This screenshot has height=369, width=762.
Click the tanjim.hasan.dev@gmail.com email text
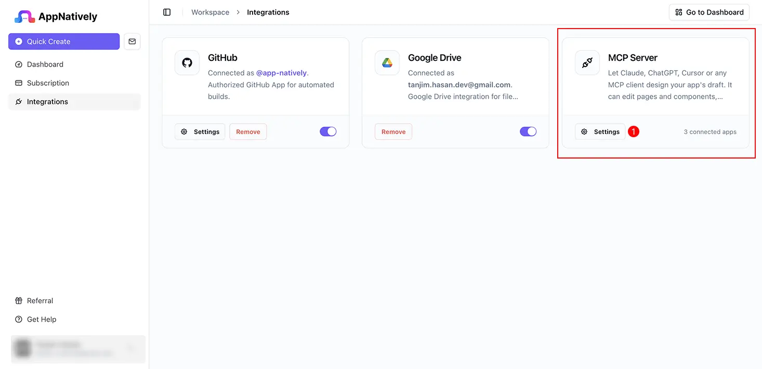tap(459, 85)
